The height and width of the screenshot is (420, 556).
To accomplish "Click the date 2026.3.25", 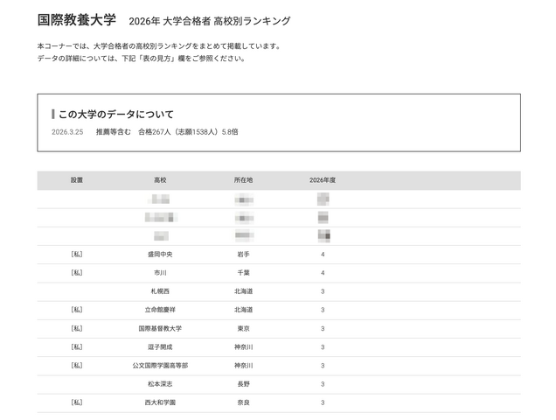I will (67, 132).
